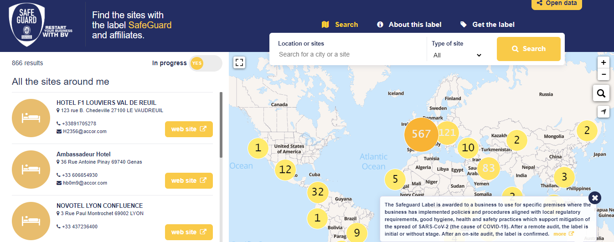Click the bed icon for NOVOTEL LYON CONFLUENCE
The width and height of the screenshot is (614, 242).
pyautogui.click(x=31, y=221)
